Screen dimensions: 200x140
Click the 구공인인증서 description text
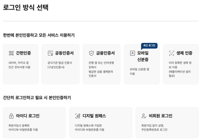[56, 67]
